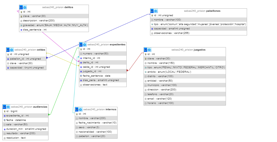Screen dimensions: 277x142
Task: Open the delitos table gear settings
Action: tap(25, 7)
